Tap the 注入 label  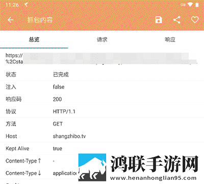[11, 87]
